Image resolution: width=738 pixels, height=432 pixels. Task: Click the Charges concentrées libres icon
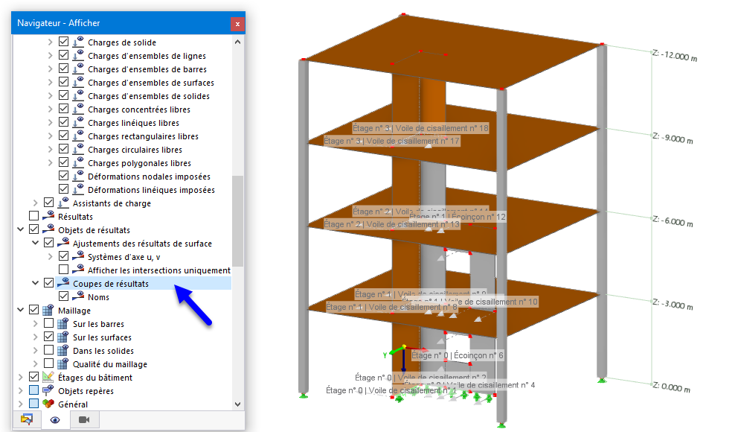tap(78, 109)
